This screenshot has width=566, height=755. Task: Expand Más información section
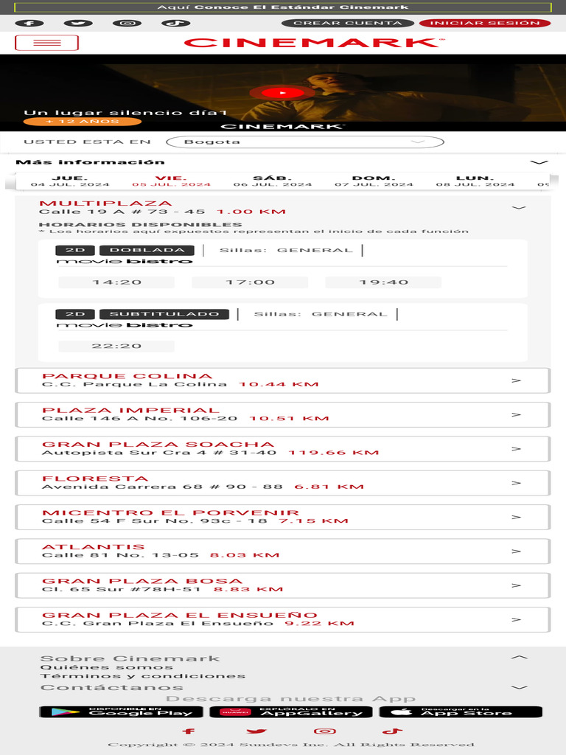pyautogui.click(x=283, y=162)
